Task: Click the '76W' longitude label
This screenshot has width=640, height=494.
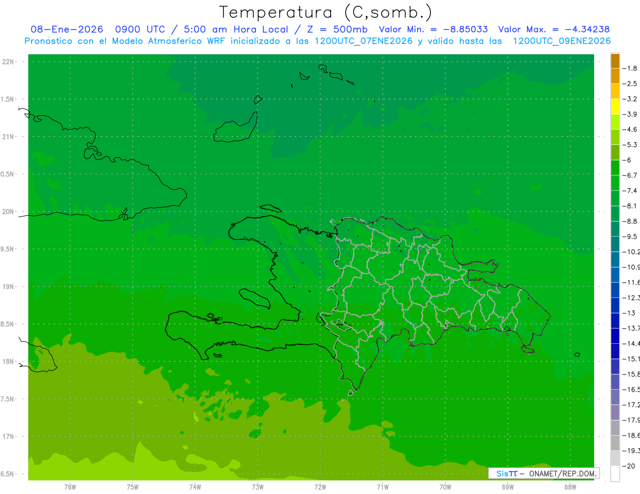Action: (x=70, y=487)
